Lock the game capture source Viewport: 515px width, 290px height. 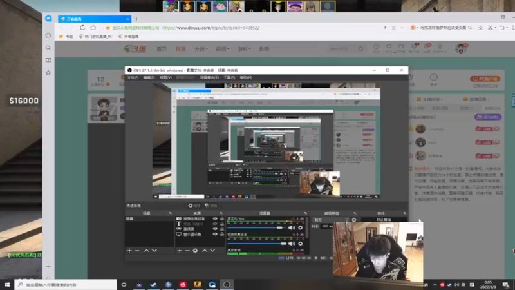(x=222, y=229)
